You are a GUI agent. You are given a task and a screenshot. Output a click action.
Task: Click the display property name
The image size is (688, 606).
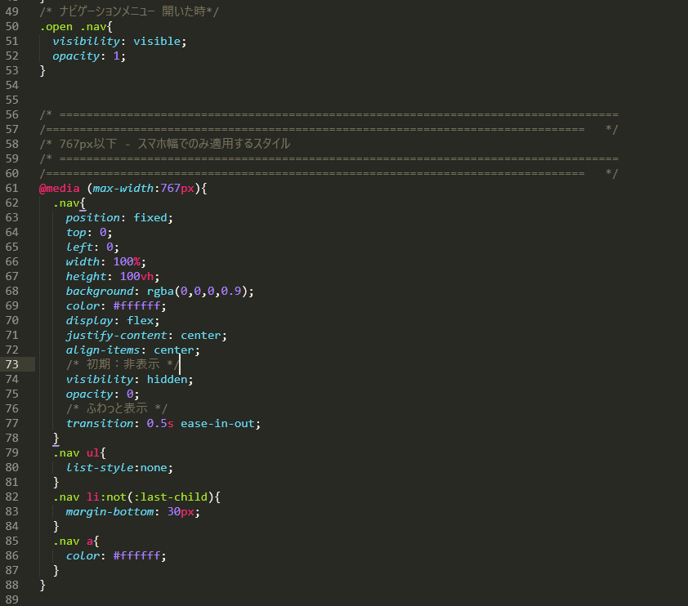point(90,320)
